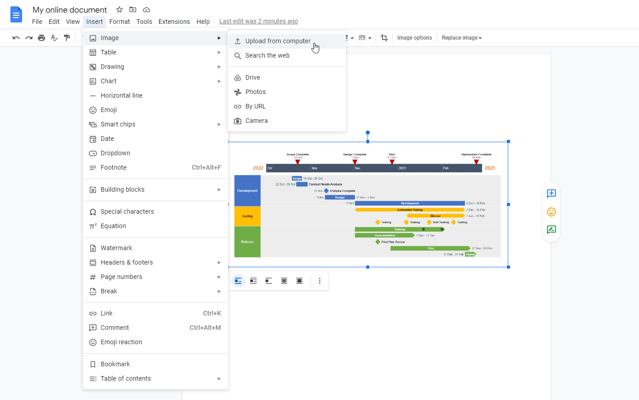Open more image layout options via three dots

320,280
